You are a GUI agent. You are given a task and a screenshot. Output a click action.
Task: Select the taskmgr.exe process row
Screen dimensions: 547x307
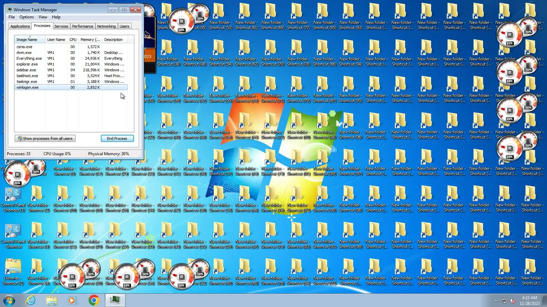point(71,82)
